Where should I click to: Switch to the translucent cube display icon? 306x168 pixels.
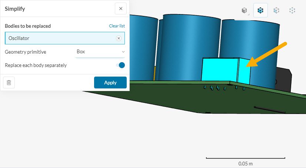276,10
